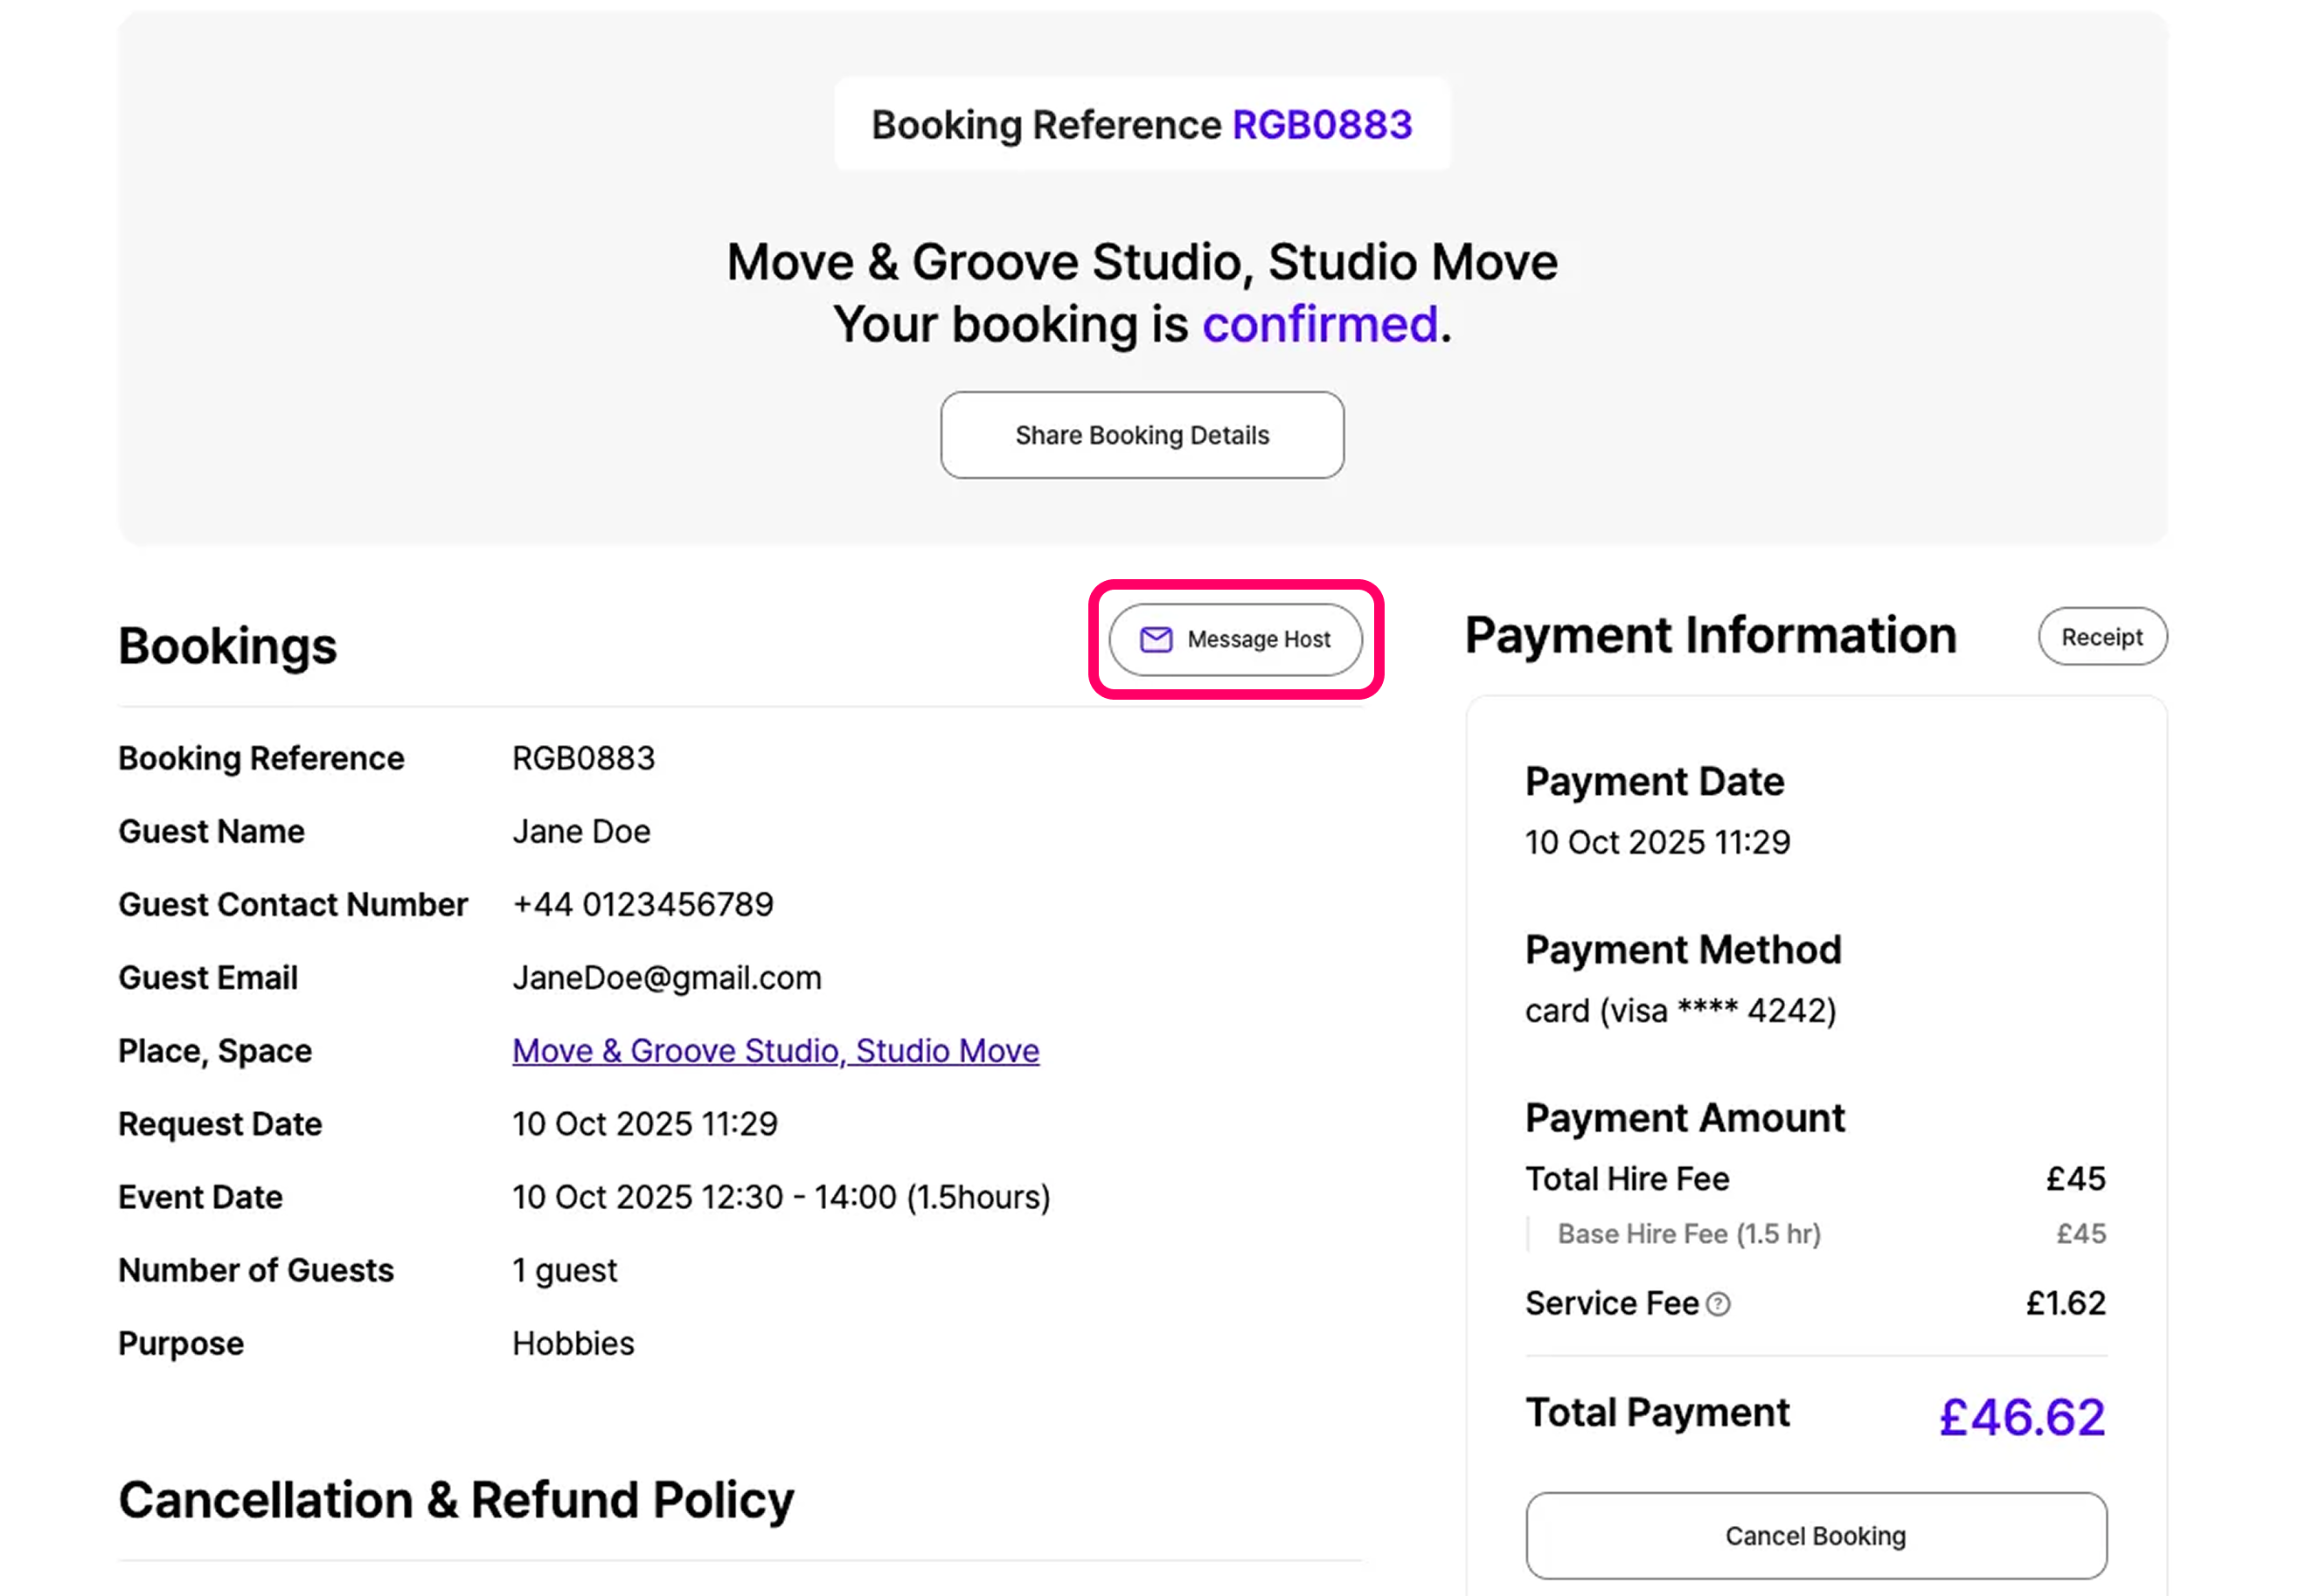Click the Total Payment amount £46.62
The width and height of the screenshot is (2313, 1596).
point(2021,1417)
